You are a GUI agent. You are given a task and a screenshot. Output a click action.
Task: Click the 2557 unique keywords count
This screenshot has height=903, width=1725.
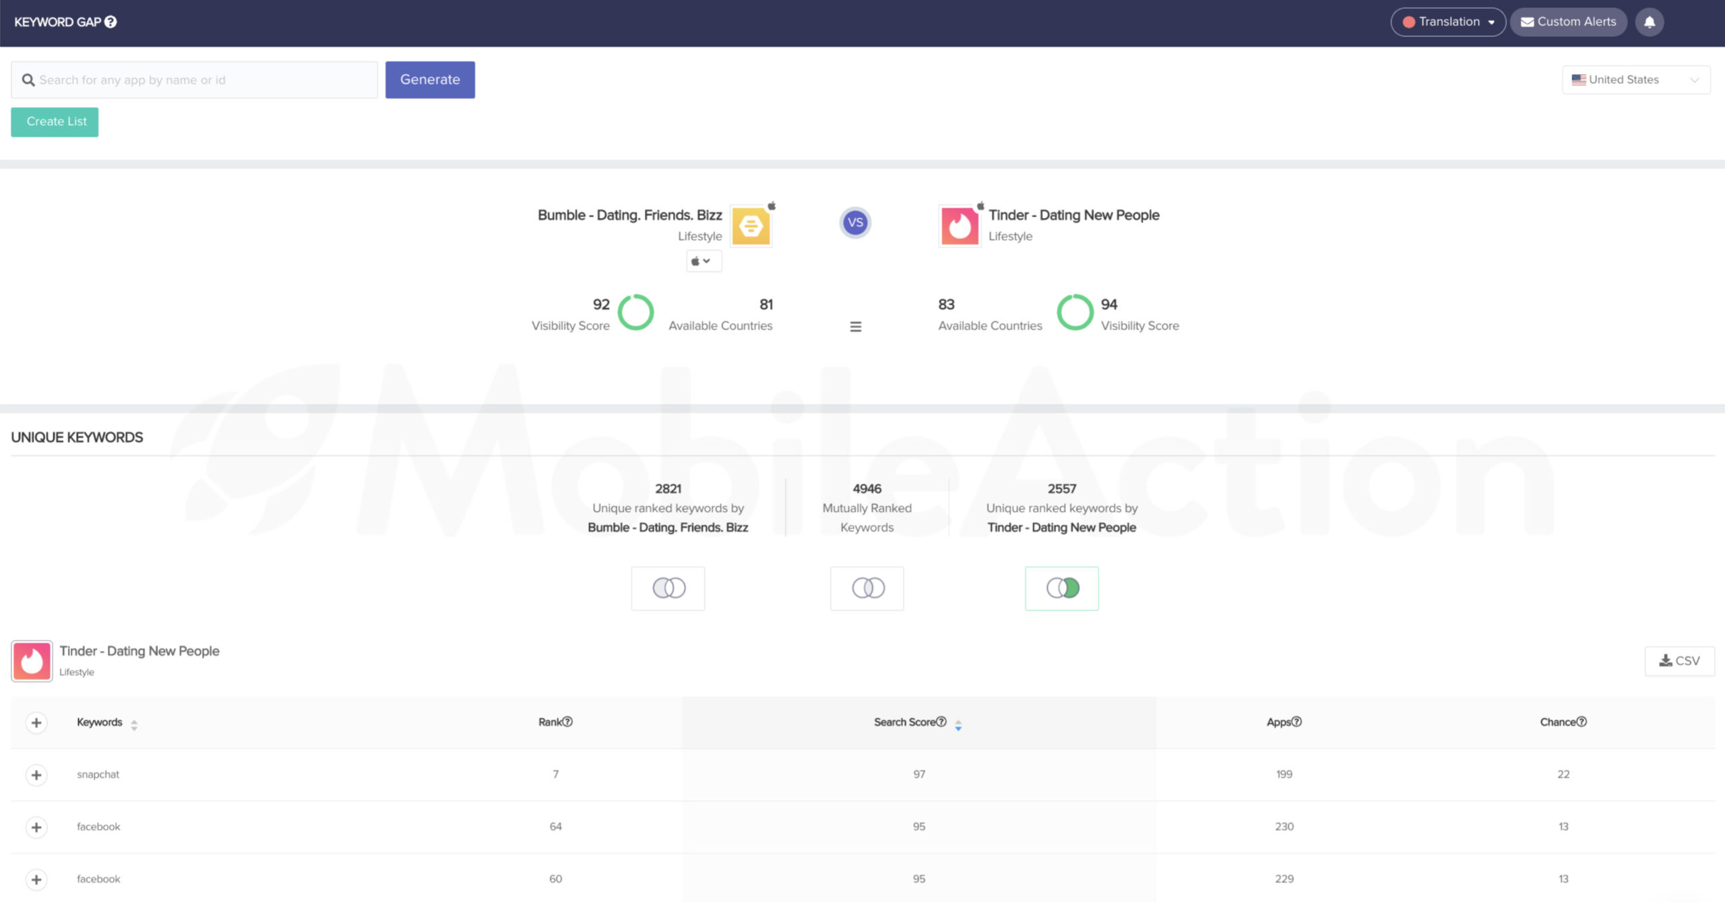[1062, 489]
